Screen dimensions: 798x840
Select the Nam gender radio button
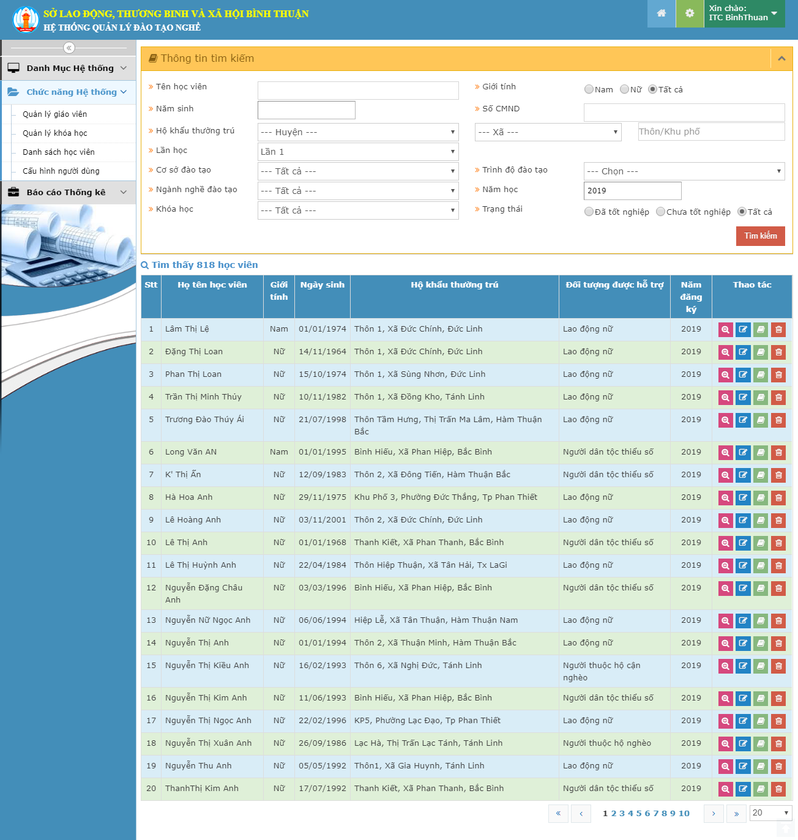pyautogui.click(x=589, y=89)
